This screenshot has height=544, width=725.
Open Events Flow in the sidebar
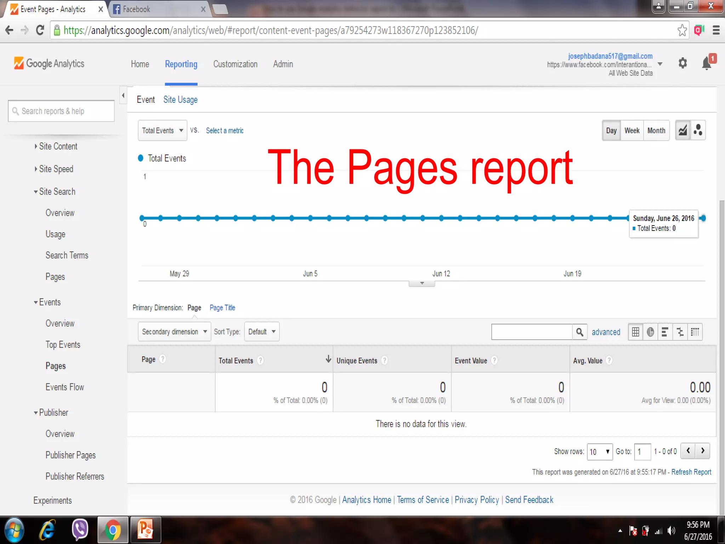64,387
